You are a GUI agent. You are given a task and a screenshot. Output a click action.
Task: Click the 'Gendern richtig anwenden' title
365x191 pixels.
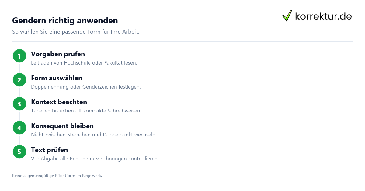pos(65,21)
